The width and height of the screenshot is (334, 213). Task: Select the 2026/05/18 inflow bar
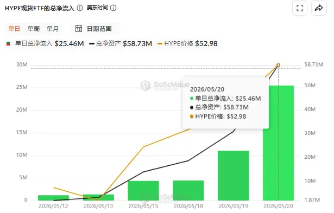tap(188, 190)
